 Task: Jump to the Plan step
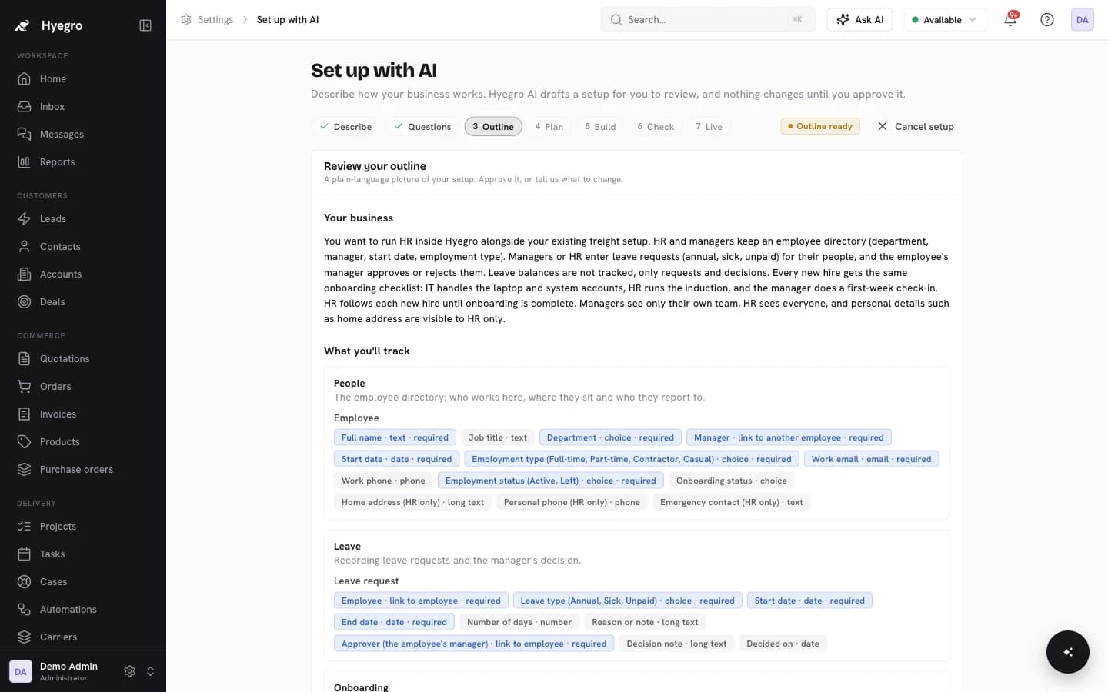coord(549,126)
